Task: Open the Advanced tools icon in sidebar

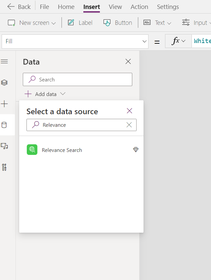Action: coord(4,167)
